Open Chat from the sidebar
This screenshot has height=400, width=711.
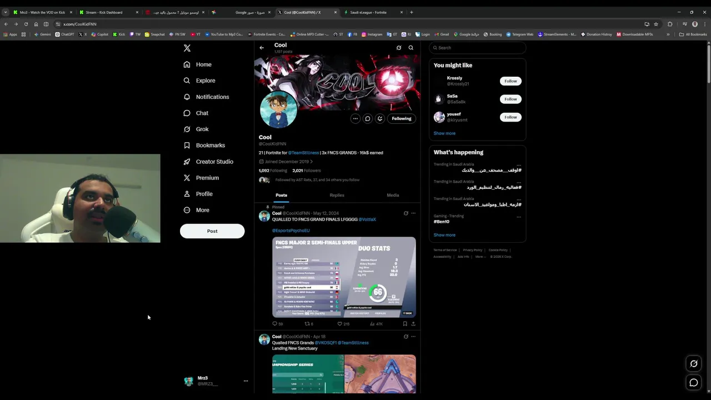tap(196, 113)
